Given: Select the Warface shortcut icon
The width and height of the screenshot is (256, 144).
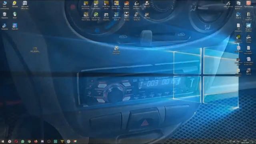Looking at the screenshot, I should click(x=147, y=16).
